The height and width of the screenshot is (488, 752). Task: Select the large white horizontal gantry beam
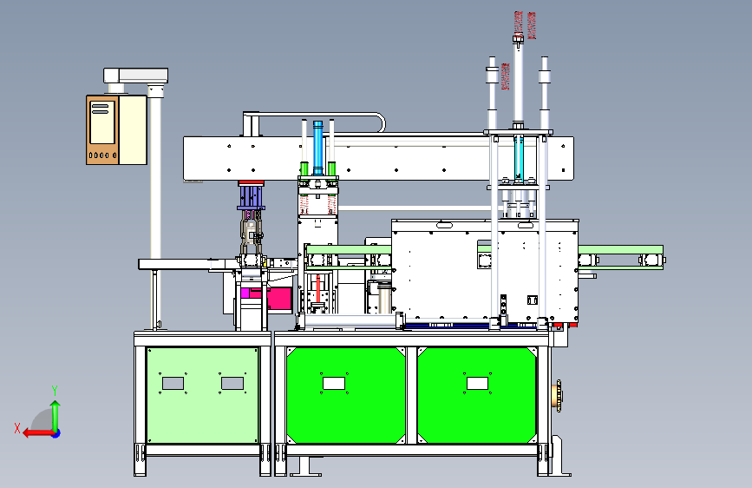pos(378,159)
